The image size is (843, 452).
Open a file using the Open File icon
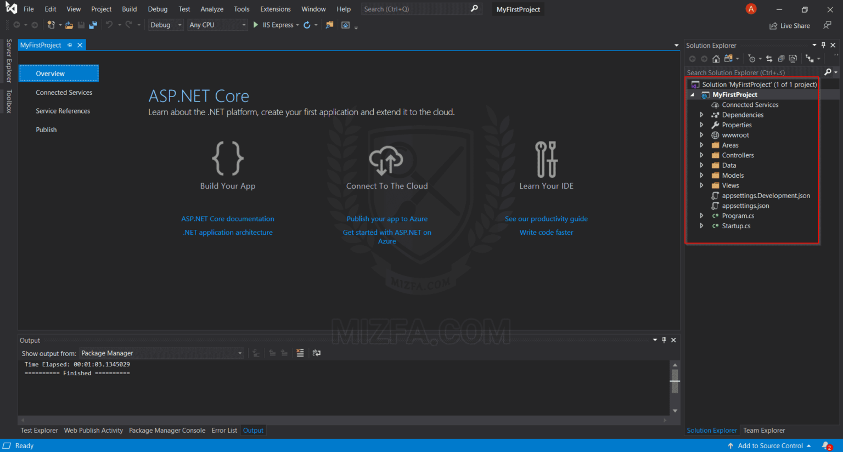click(69, 25)
